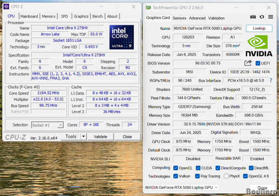Switch to the Bench tab

[x=98, y=16]
